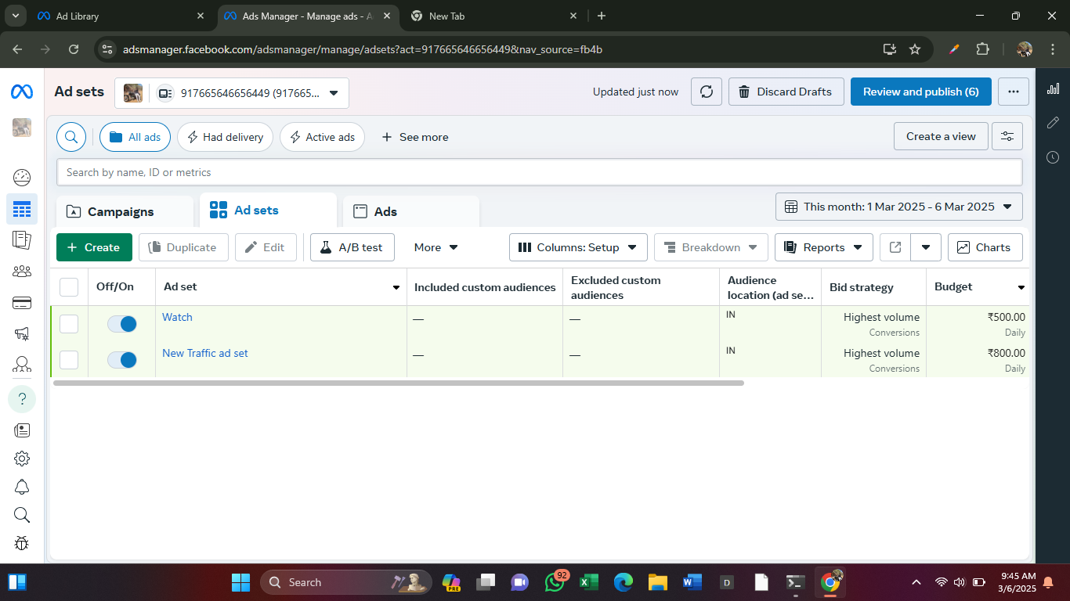Click the export table icon
Image resolution: width=1070 pixels, height=601 pixels.
point(895,247)
